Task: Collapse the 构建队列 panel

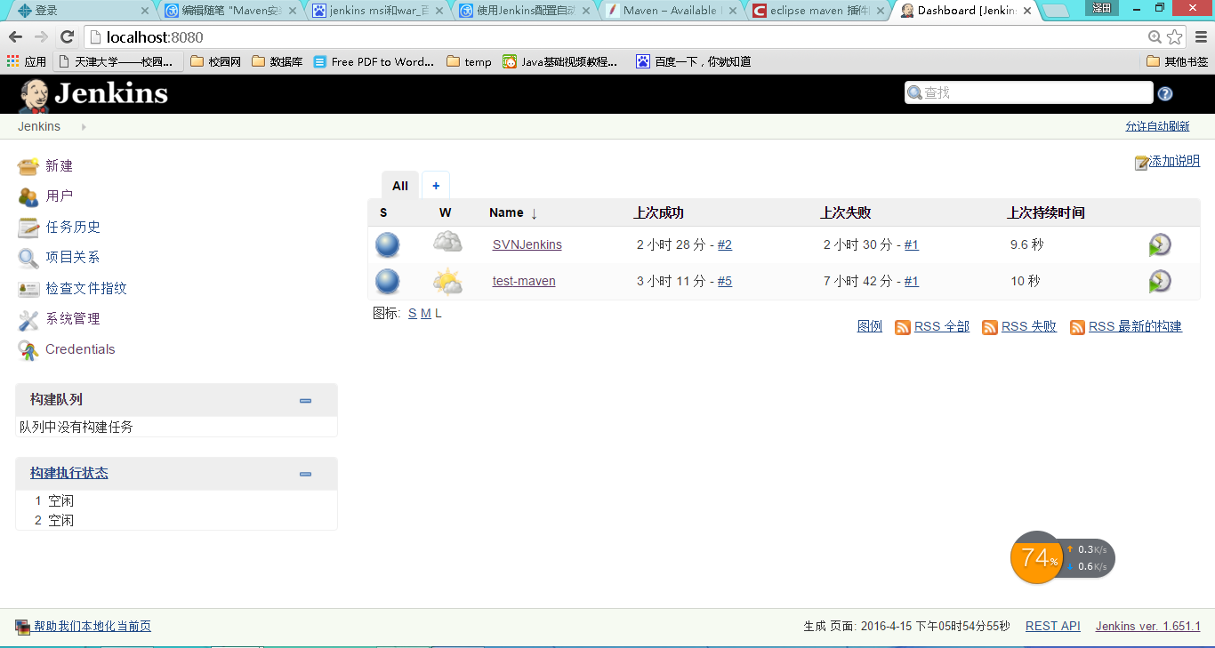Action: click(306, 401)
